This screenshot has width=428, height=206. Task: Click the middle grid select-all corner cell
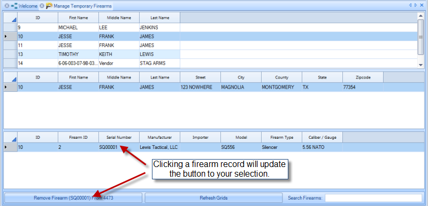click(x=11, y=77)
